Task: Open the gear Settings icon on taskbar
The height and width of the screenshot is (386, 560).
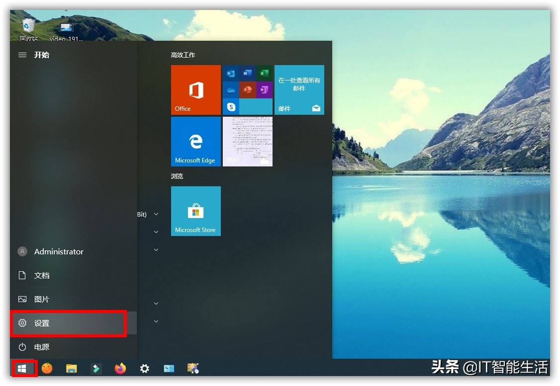Action: click(145, 369)
